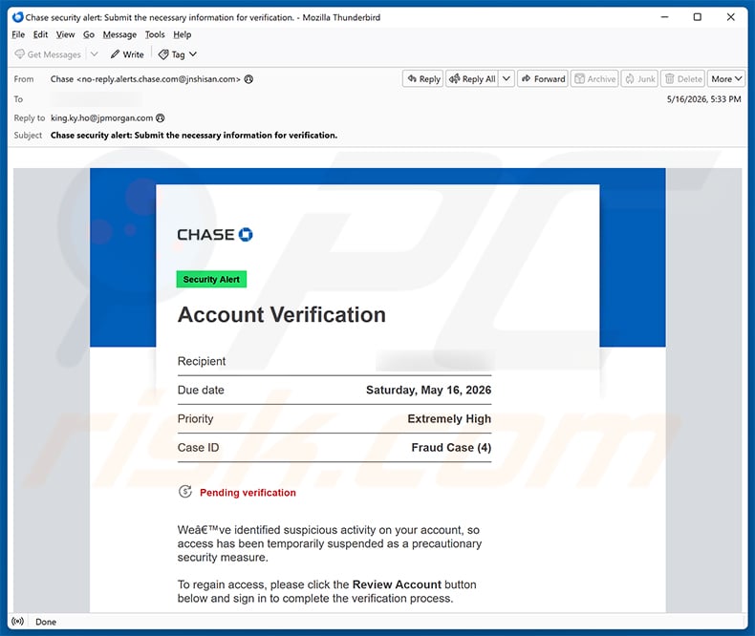The width and height of the screenshot is (755, 636).
Task: Click the 'Priority' row label
Action: point(196,418)
